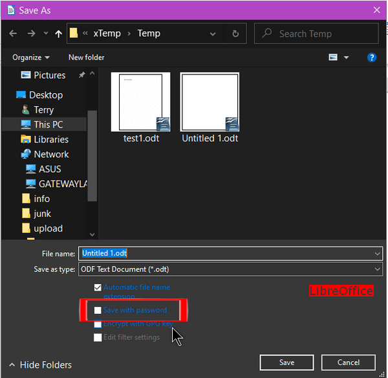This screenshot has width=388, height=378.
Task: Click the search magnifier icon
Action: click(266, 33)
